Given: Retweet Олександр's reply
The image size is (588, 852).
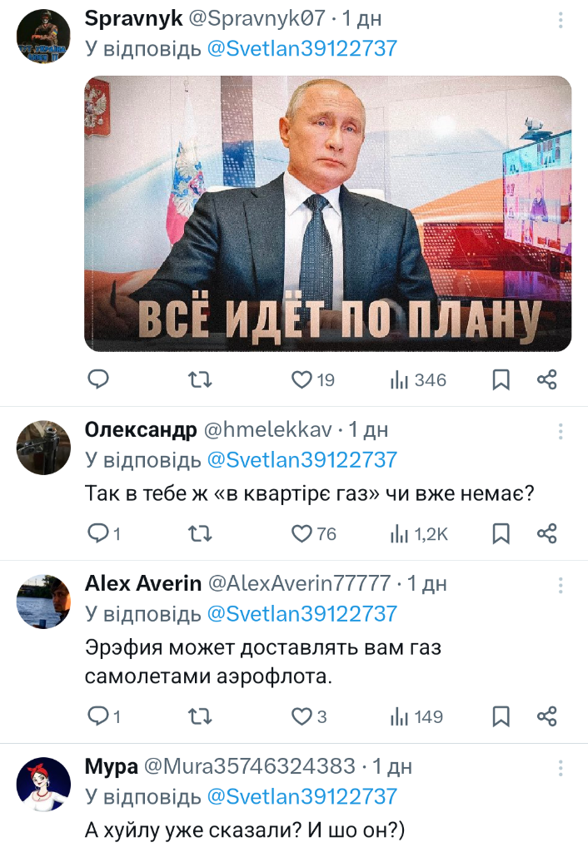Looking at the screenshot, I should tap(200, 533).
